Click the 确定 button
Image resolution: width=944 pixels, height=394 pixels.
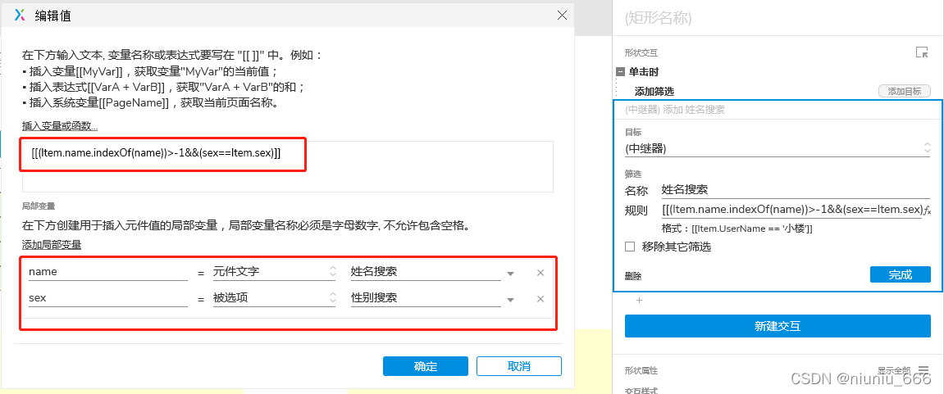click(425, 366)
